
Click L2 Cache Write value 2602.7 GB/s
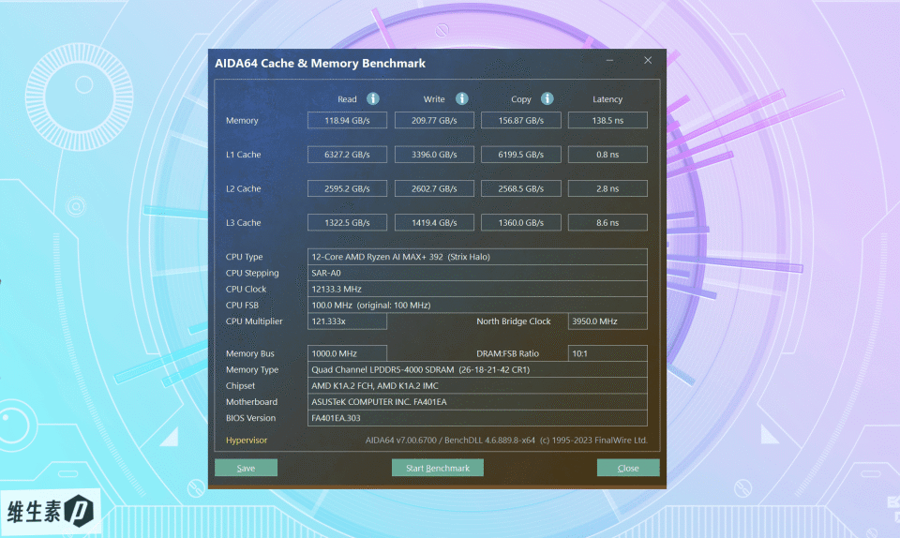434,188
